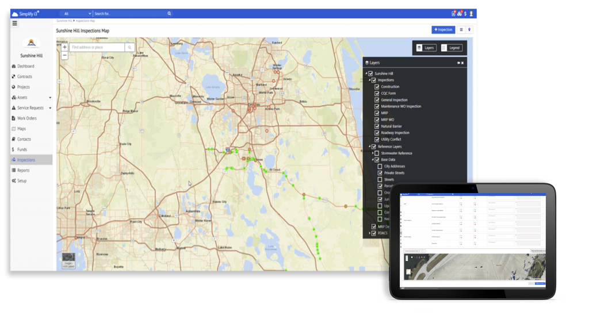The image size is (589, 335).
Task: Select Reports in the sidebar menu
Action: (23, 171)
